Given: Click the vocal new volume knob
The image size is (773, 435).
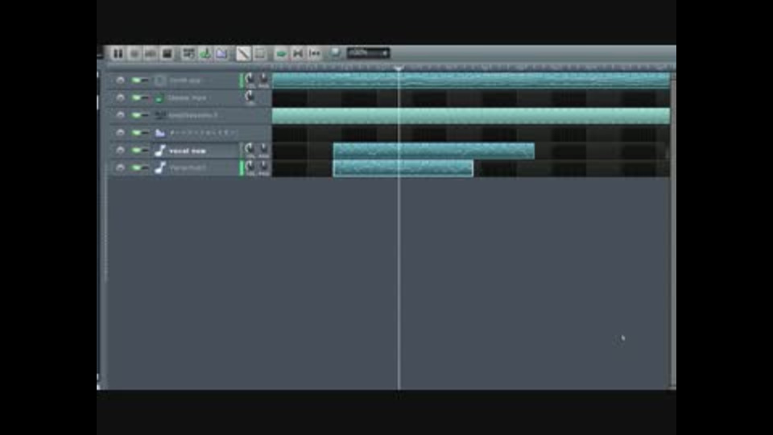Looking at the screenshot, I should [250, 148].
